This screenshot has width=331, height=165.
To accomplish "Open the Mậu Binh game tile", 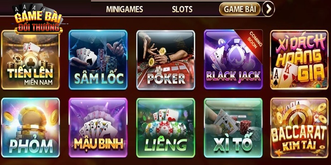I will coord(98,128).
